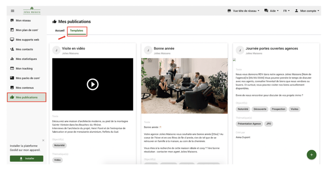Click the Vidéo thématique chip
The width and height of the screenshot is (328, 174).
tap(57, 160)
